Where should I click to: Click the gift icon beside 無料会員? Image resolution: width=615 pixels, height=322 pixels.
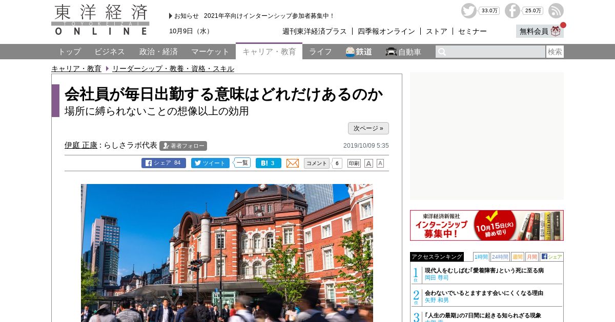[x=556, y=31]
